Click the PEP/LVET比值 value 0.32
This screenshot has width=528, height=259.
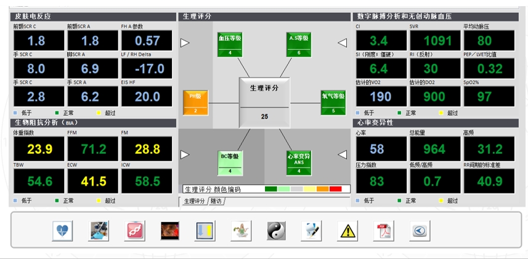click(x=489, y=69)
